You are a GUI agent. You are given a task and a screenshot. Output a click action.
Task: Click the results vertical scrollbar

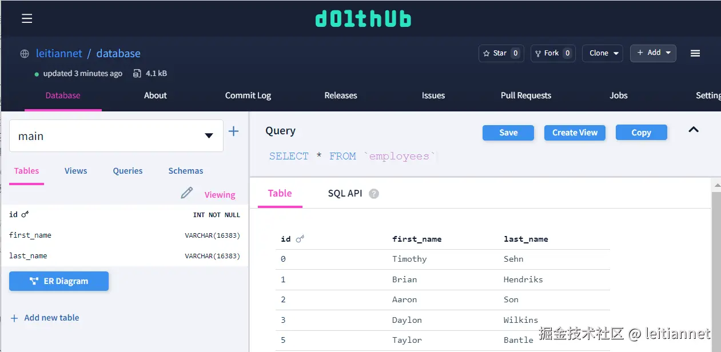coord(716,271)
